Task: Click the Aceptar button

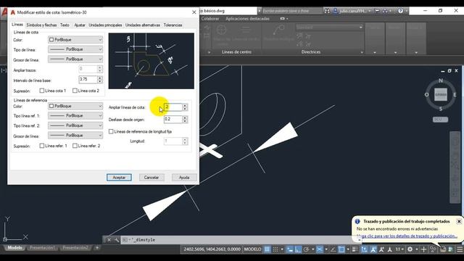Action: pos(119,178)
